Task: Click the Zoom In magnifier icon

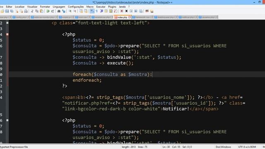Action: 70,11
